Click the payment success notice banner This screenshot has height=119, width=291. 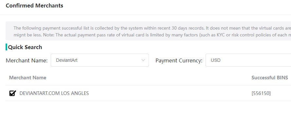pyautogui.click(x=148, y=31)
